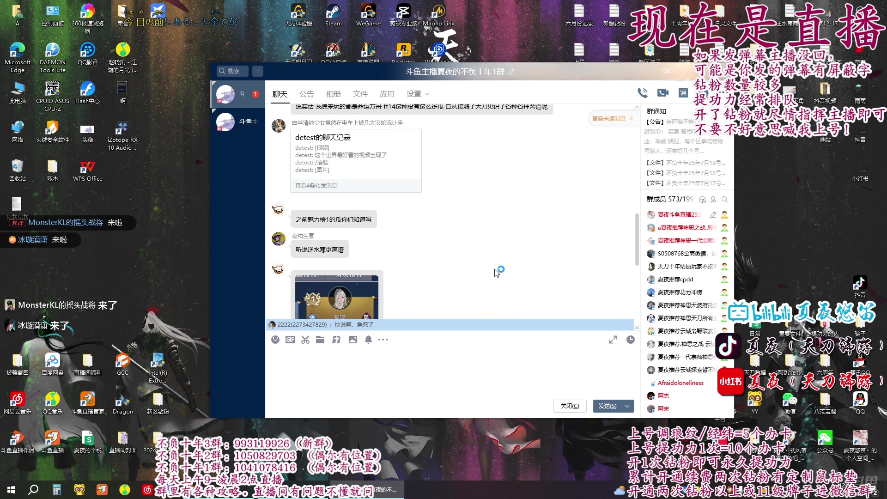Image resolution: width=887 pixels, height=499 pixels.
Task: Click 发送(S) send button
Action: point(607,406)
